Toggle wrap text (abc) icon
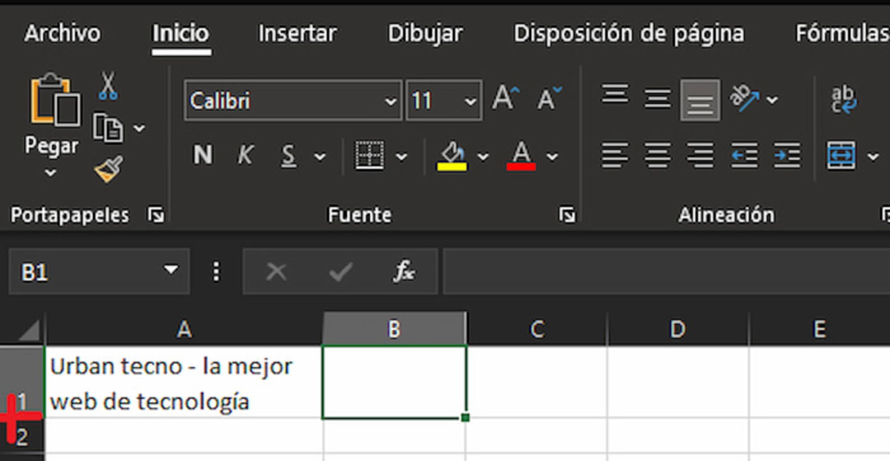Viewport: 890px width, 461px height. pyautogui.click(x=843, y=100)
